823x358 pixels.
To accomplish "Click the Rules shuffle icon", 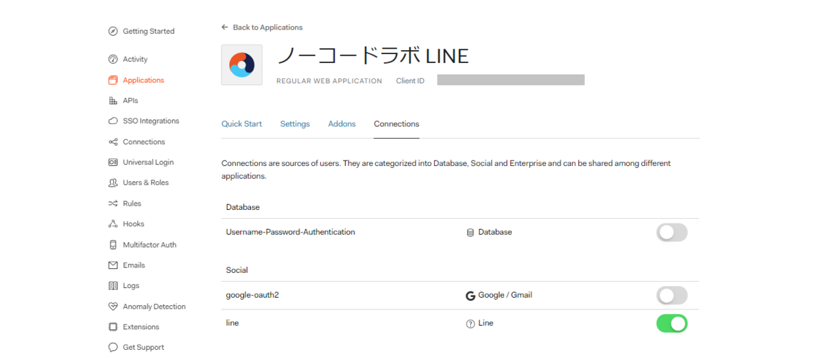I will 113,204.
